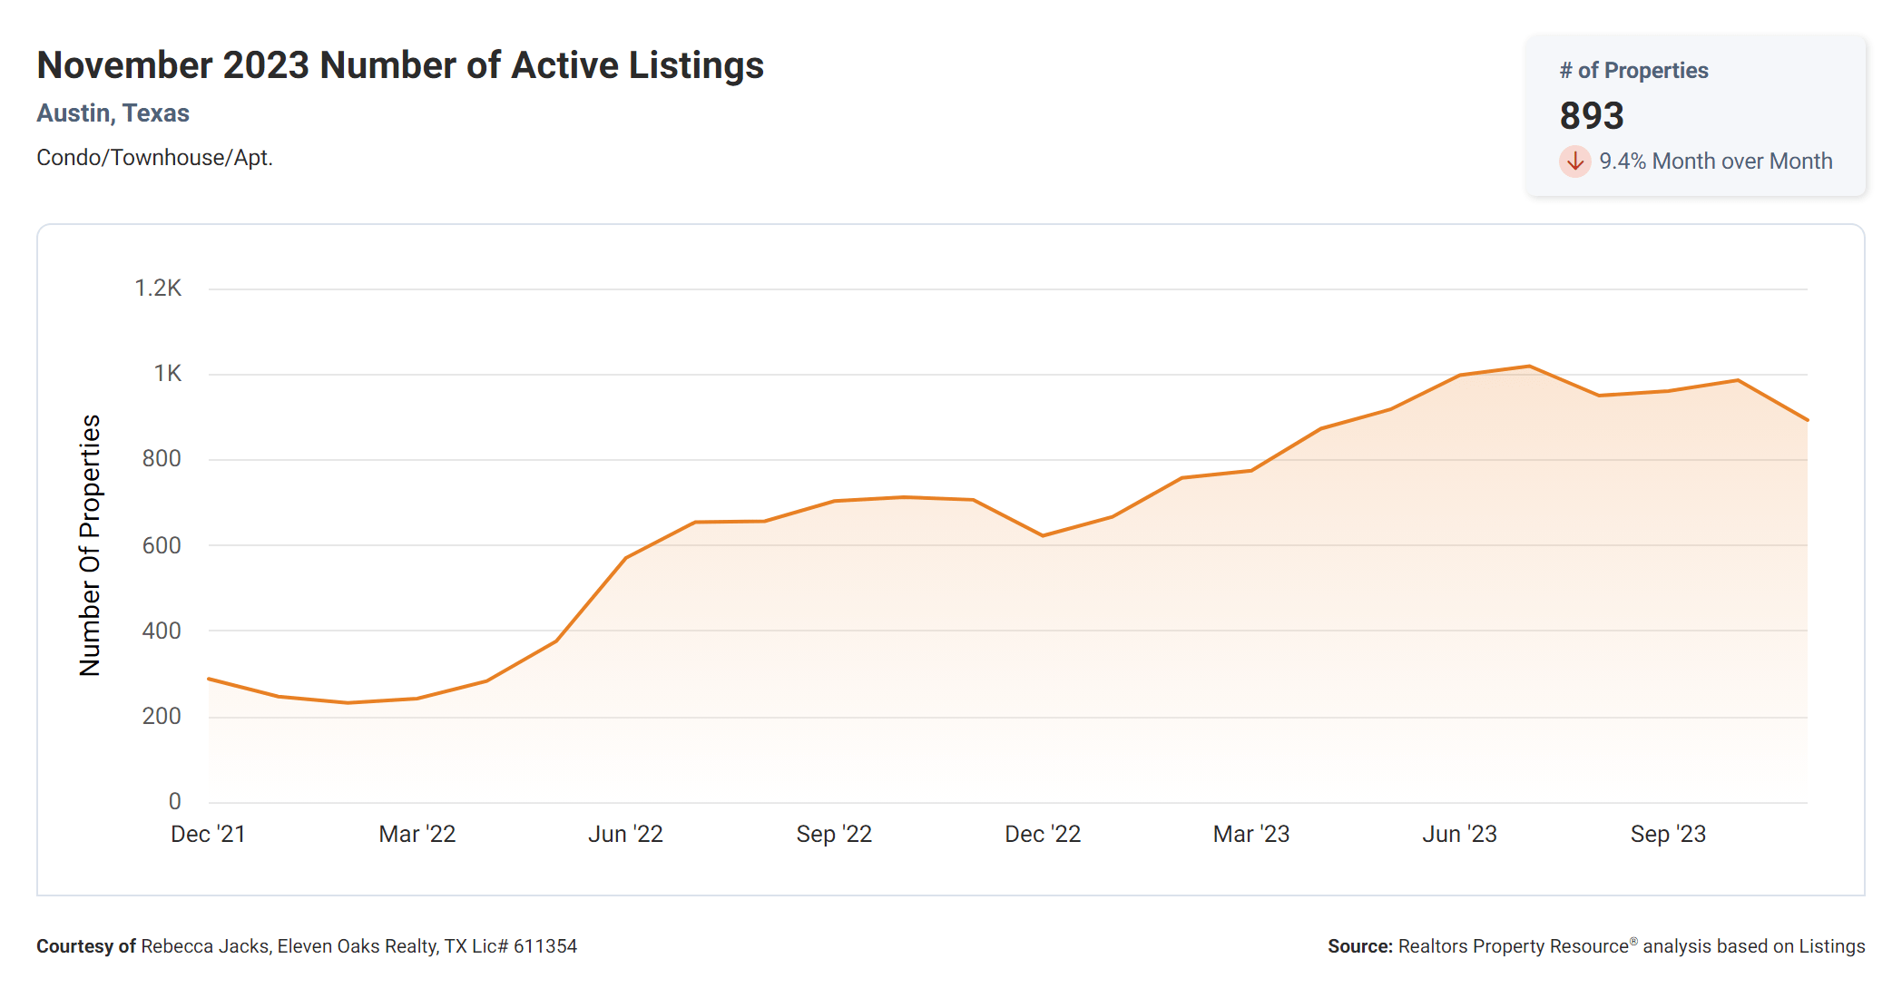Click the line's peak point in July '23
Viewport: 1902px width, 998px height.
tap(1529, 367)
